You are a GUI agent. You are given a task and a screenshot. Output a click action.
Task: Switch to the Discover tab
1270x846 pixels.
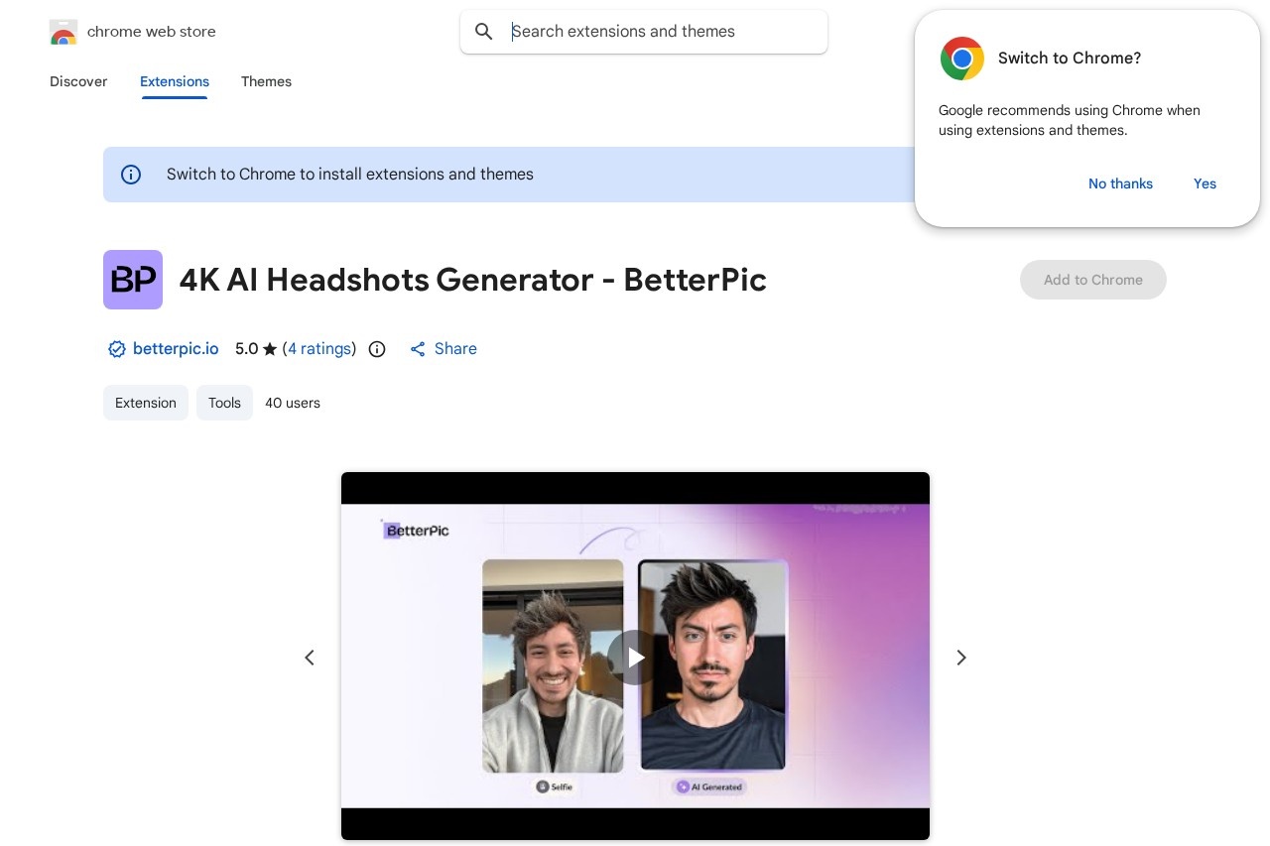tap(78, 82)
